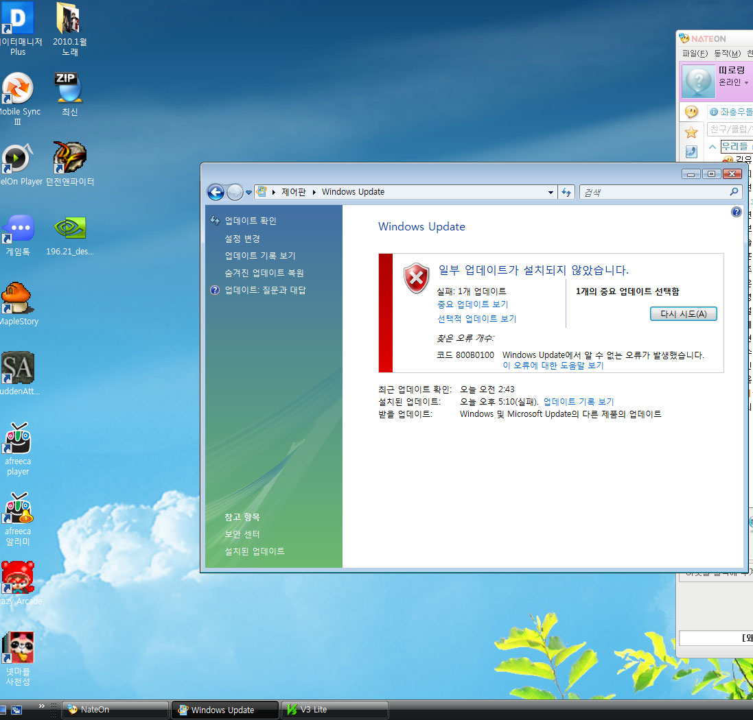Click the Forward arrow in Windows Update
Viewport: 753px width, 720px height.
235,193
